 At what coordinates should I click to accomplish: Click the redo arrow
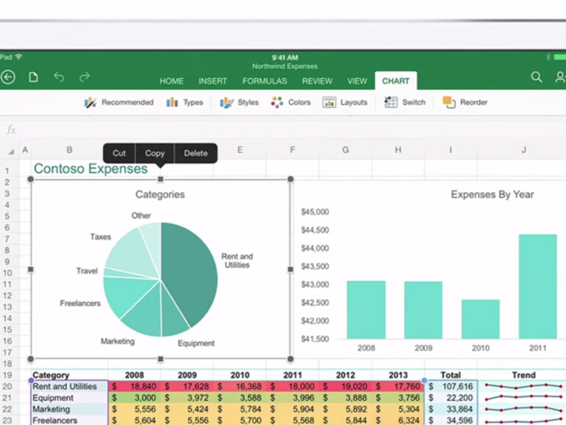(x=85, y=76)
